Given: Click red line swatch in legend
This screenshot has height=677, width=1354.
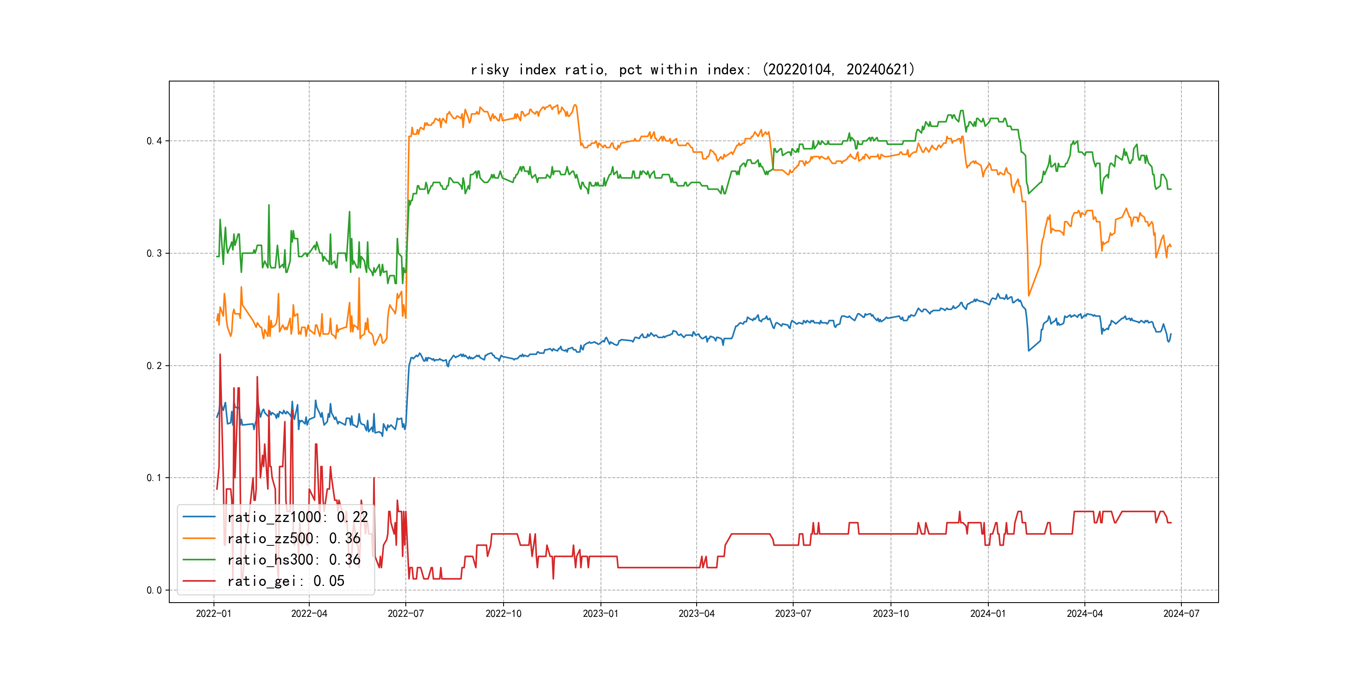Looking at the screenshot, I should (199, 581).
